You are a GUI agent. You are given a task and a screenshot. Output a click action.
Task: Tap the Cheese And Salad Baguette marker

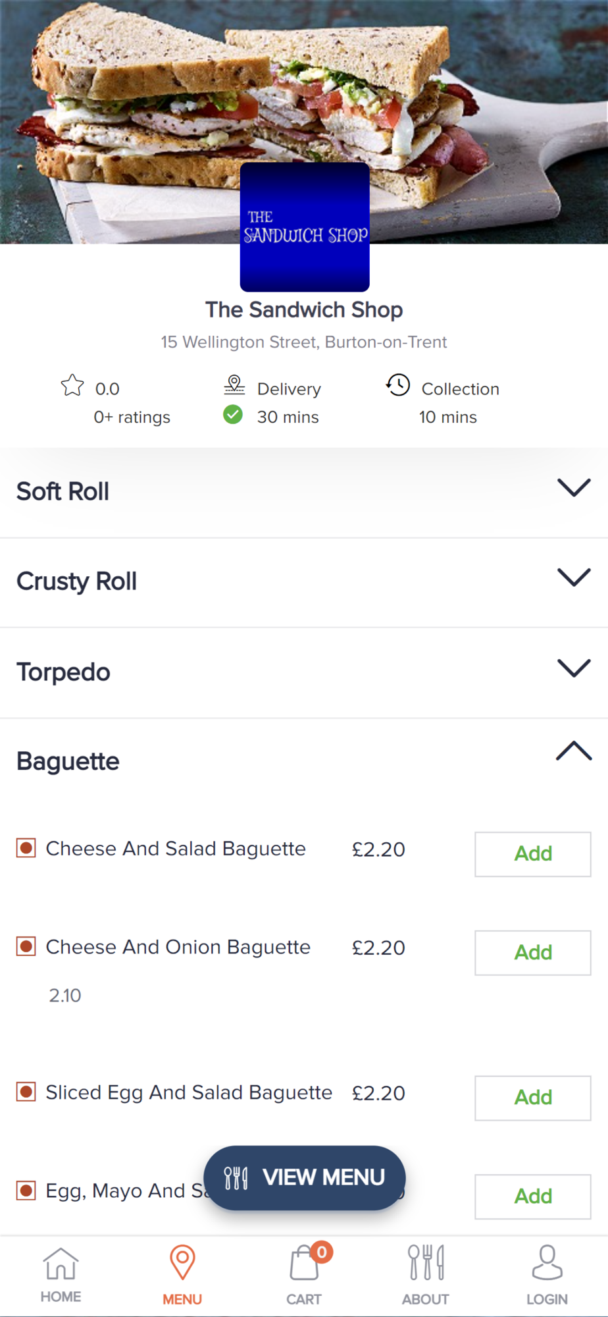click(26, 848)
